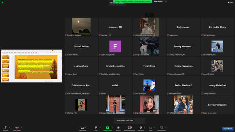Click muted mic icon on nailah tile
The image size is (235, 132).
pos(100,93)
